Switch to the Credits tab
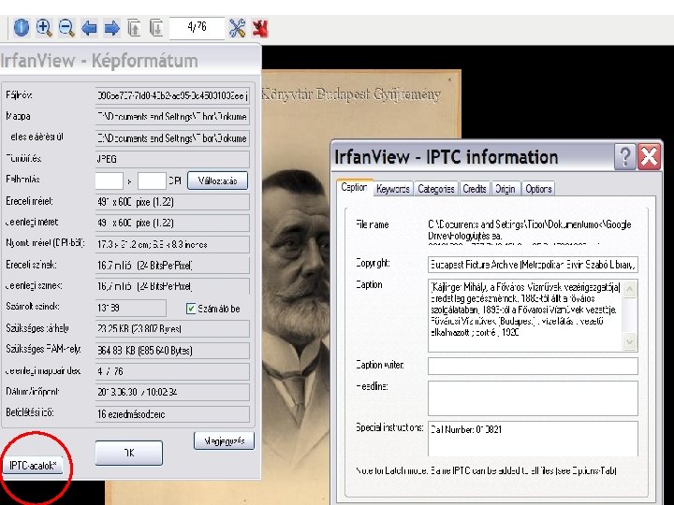674x505 pixels. tap(475, 189)
